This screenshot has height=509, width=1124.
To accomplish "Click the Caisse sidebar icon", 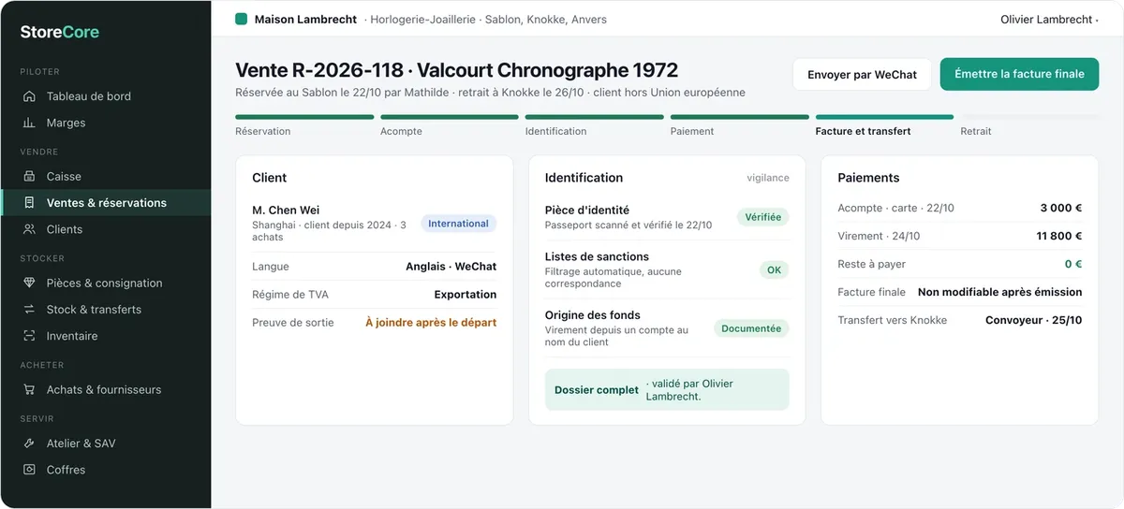I will pyautogui.click(x=29, y=176).
